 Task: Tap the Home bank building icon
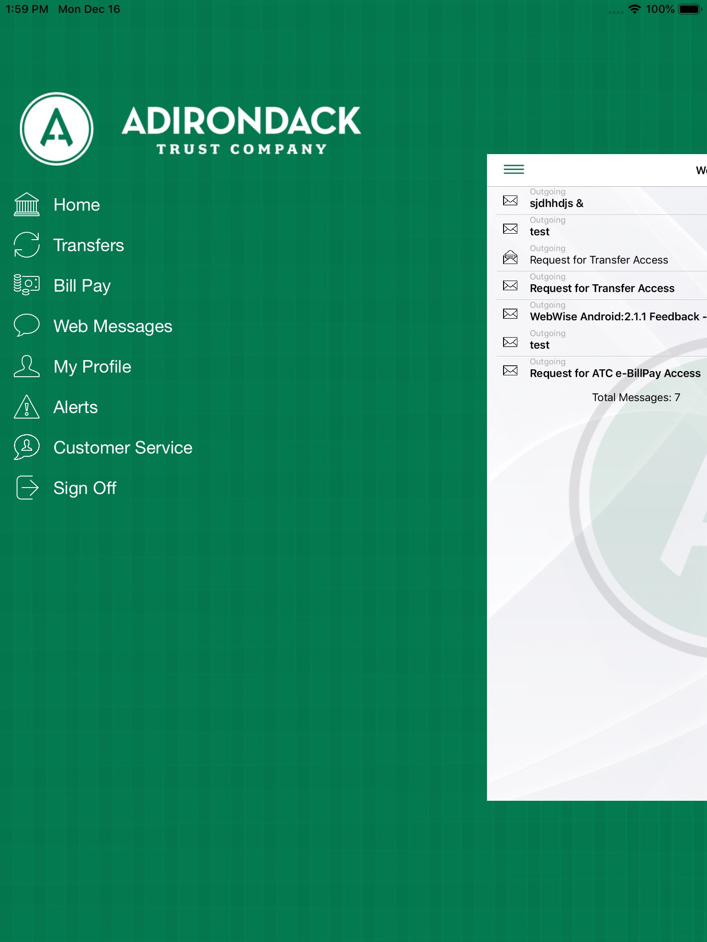(27, 205)
